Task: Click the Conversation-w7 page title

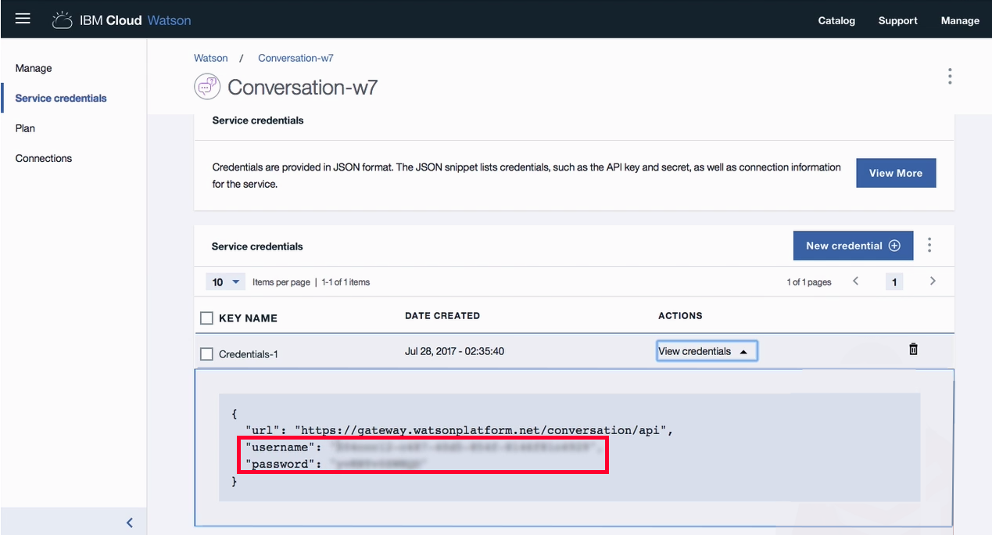Action: [303, 87]
